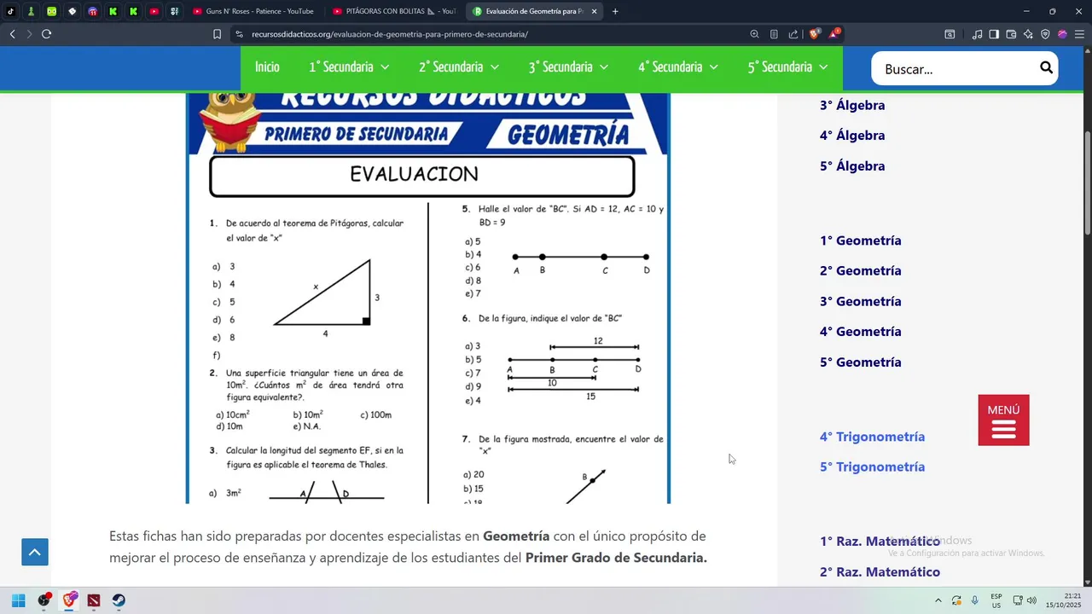Viewport: 1092px width, 614px height.
Task: Open the microphone tray icon
Action: (x=974, y=600)
